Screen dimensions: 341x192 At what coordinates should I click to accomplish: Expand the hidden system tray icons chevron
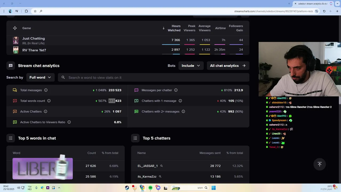tap(59, 188)
